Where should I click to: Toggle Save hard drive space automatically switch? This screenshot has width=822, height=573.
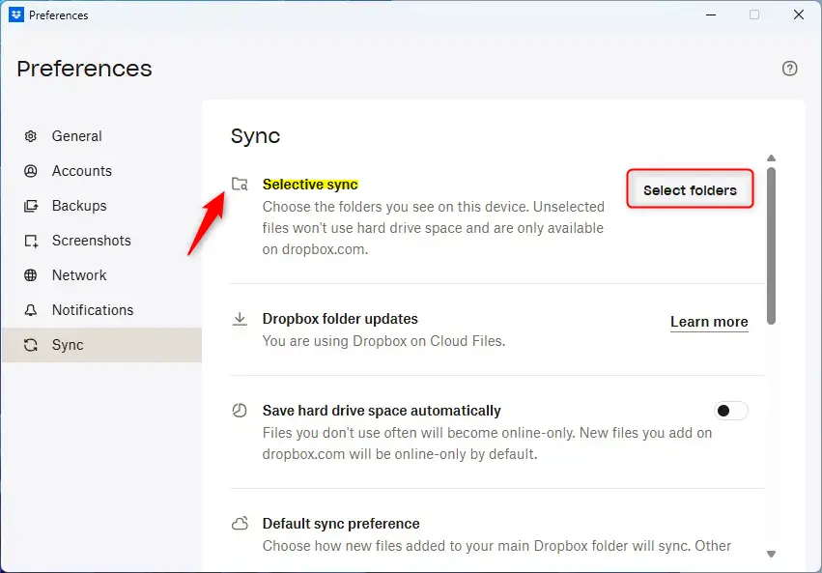click(x=731, y=411)
